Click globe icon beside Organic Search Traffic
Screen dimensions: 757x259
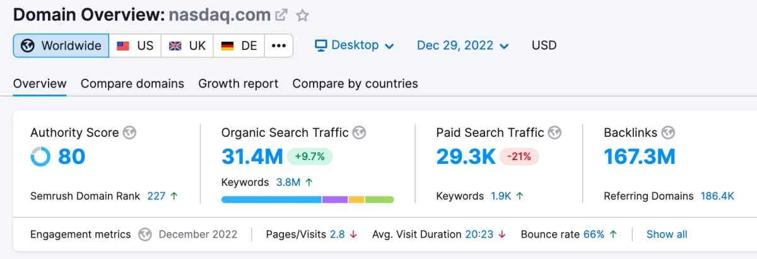coord(360,132)
